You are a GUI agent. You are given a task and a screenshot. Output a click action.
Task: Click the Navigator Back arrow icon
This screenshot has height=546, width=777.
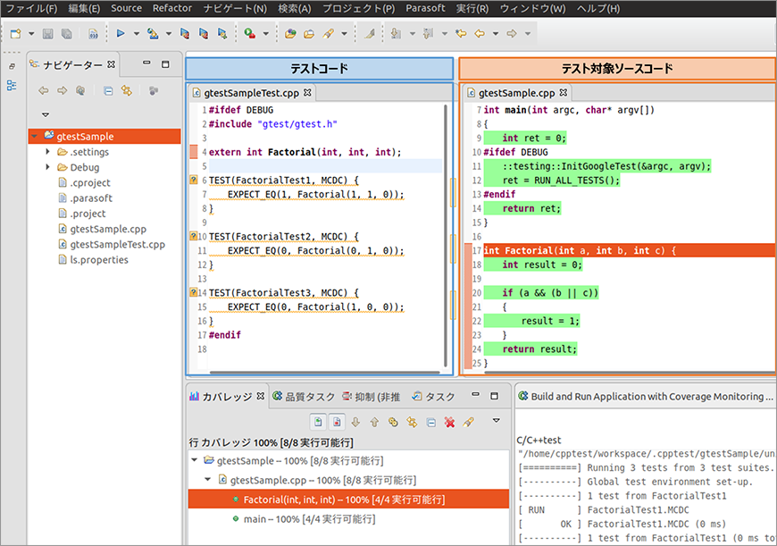tap(44, 90)
